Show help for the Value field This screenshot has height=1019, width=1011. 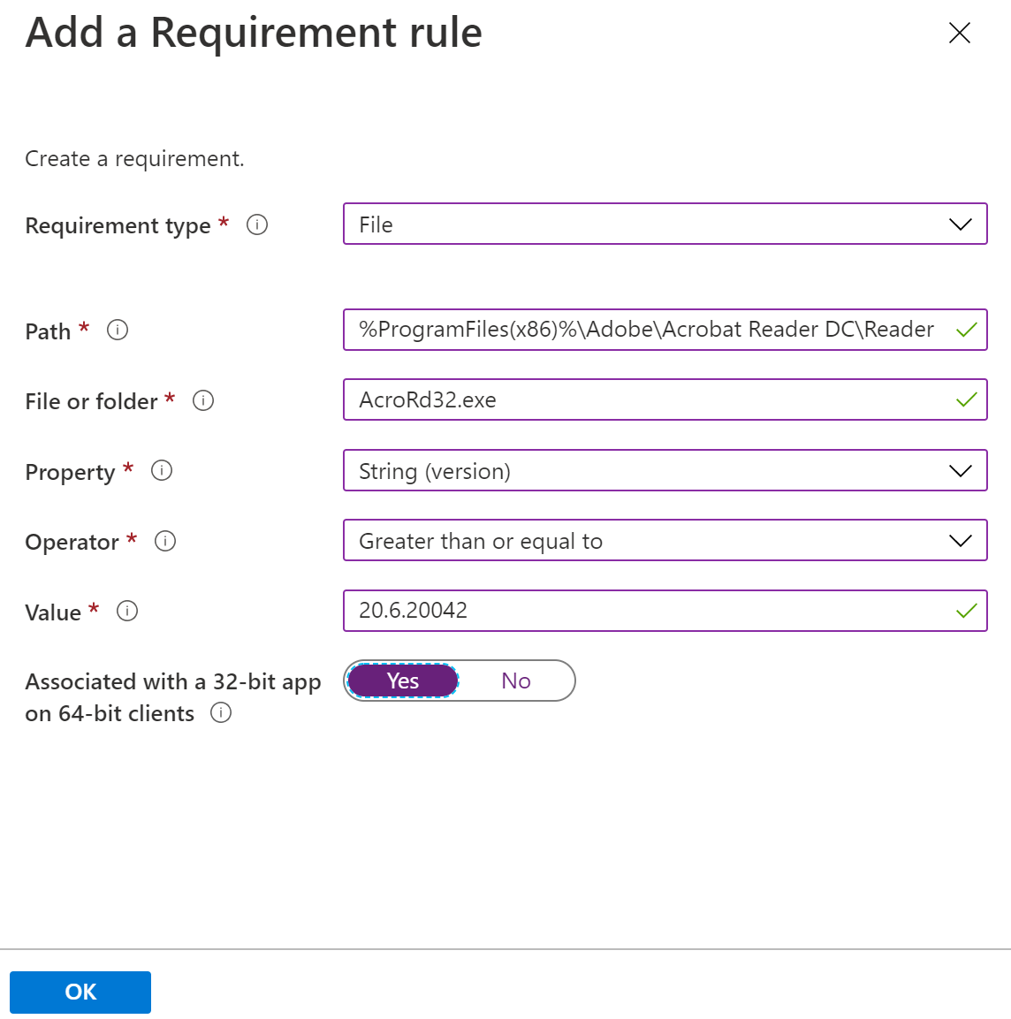tap(126, 611)
